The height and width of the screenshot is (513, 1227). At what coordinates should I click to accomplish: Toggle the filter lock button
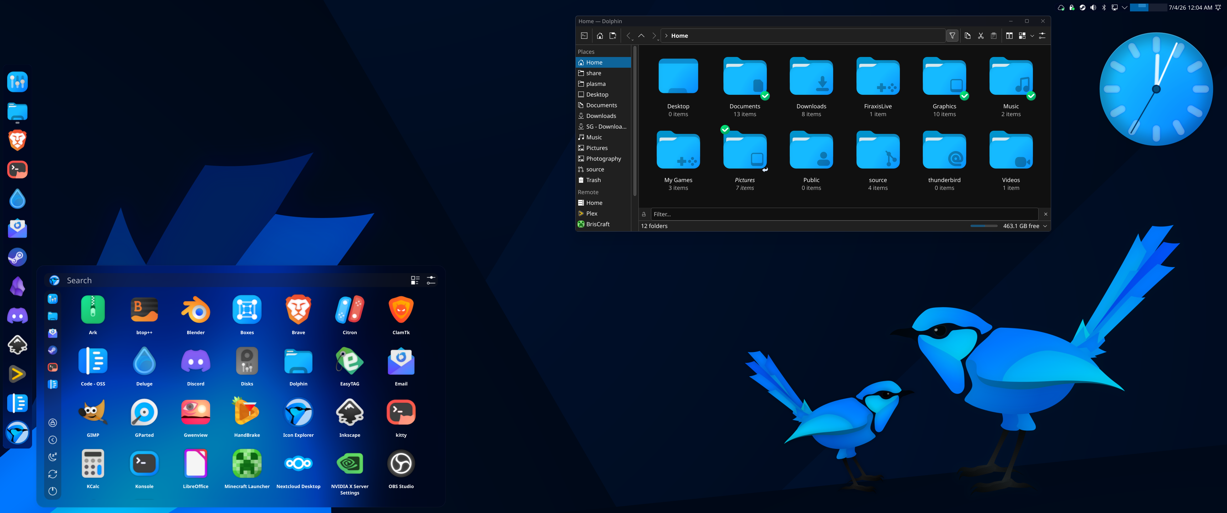coord(644,214)
